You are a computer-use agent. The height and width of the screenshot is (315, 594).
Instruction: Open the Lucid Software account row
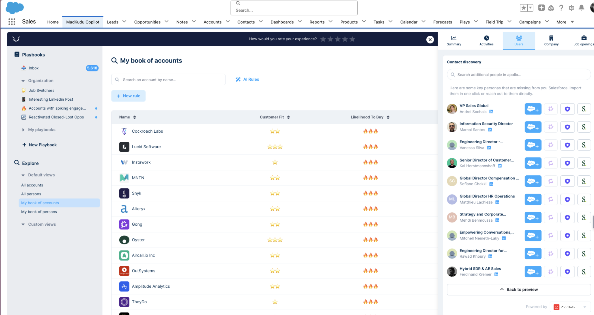274,147
